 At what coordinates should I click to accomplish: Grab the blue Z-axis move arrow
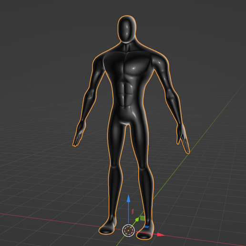(128, 199)
